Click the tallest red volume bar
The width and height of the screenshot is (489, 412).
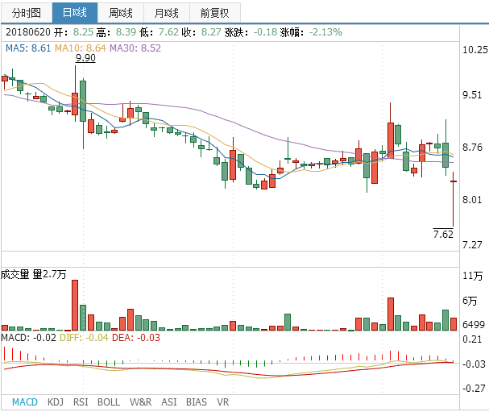75,305
